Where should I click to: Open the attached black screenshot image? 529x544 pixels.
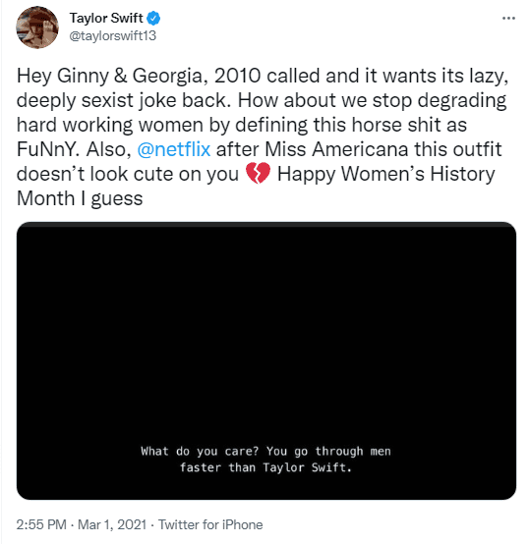coord(266,360)
